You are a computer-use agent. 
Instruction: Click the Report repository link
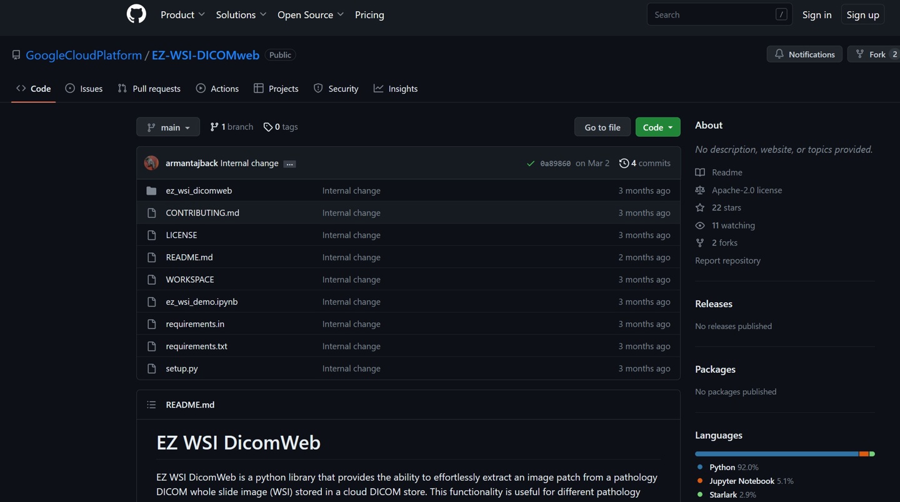pos(727,260)
